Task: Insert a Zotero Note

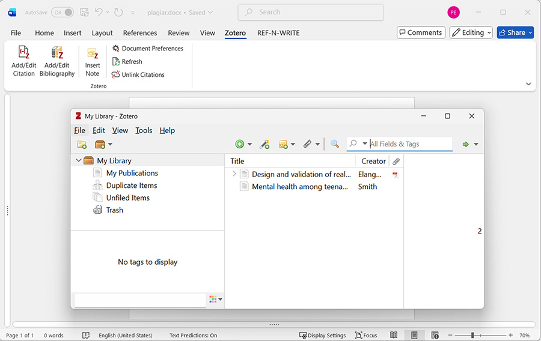Action: (93, 62)
